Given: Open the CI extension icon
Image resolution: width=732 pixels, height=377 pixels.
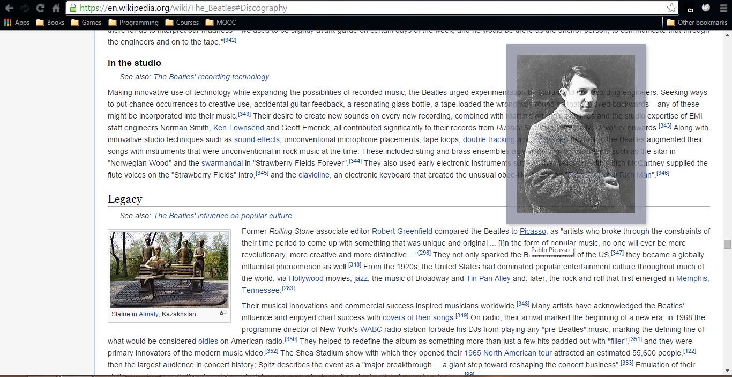Looking at the screenshot, I should pyautogui.click(x=691, y=9).
